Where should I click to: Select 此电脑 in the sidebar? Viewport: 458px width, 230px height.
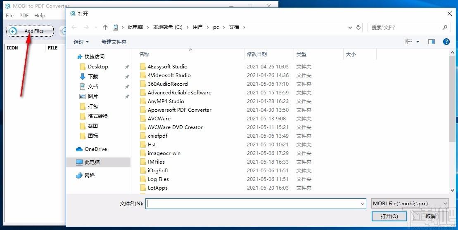pyautogui.click(x=92, y=162)
